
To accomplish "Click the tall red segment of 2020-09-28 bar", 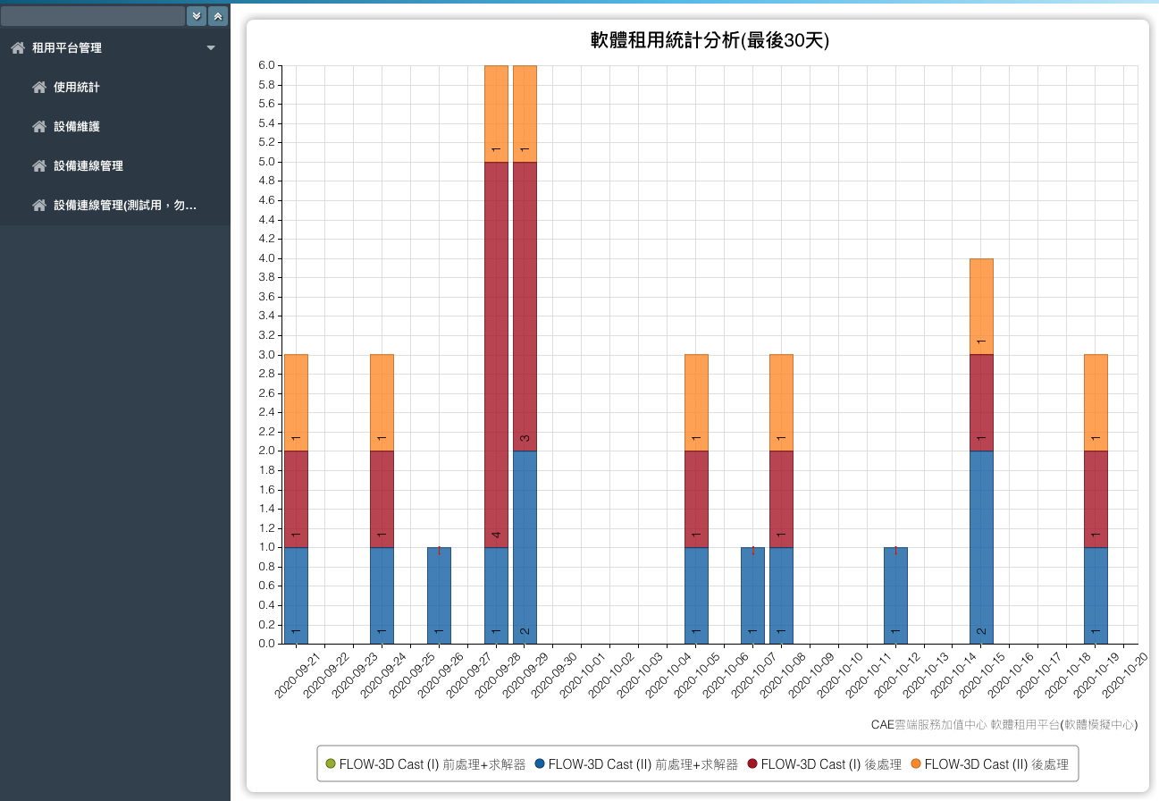I will pyautogui.click(x=496, y=354).
